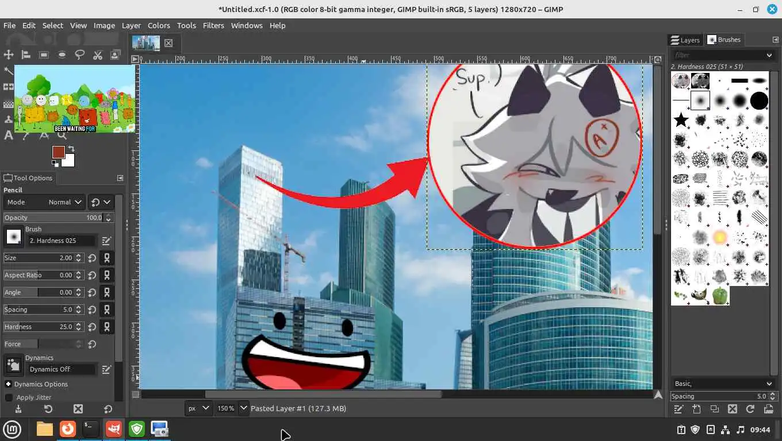Delete the selected brush
The width and height of the screenshot is (782, 441).
coord(733,409)
